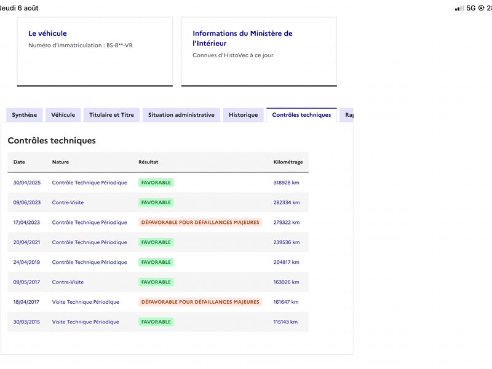Click the Contrôles techniques section heading
The image size is (492, 369).
(52, 141)
